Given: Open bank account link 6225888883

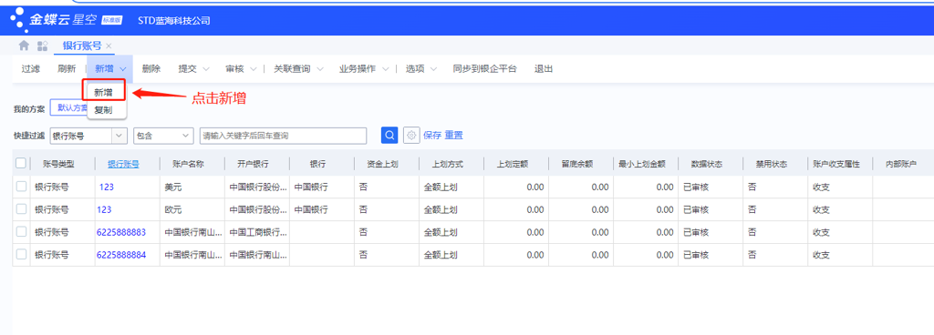Looking at the screenshot, I should coord(121,232).
